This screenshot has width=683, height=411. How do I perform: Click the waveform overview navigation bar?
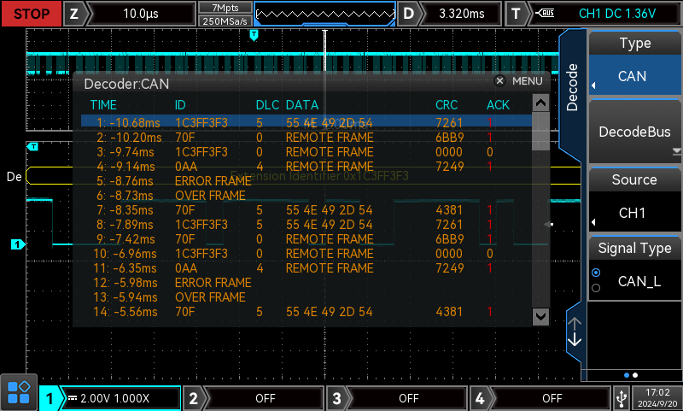click(x=324, y=14)
